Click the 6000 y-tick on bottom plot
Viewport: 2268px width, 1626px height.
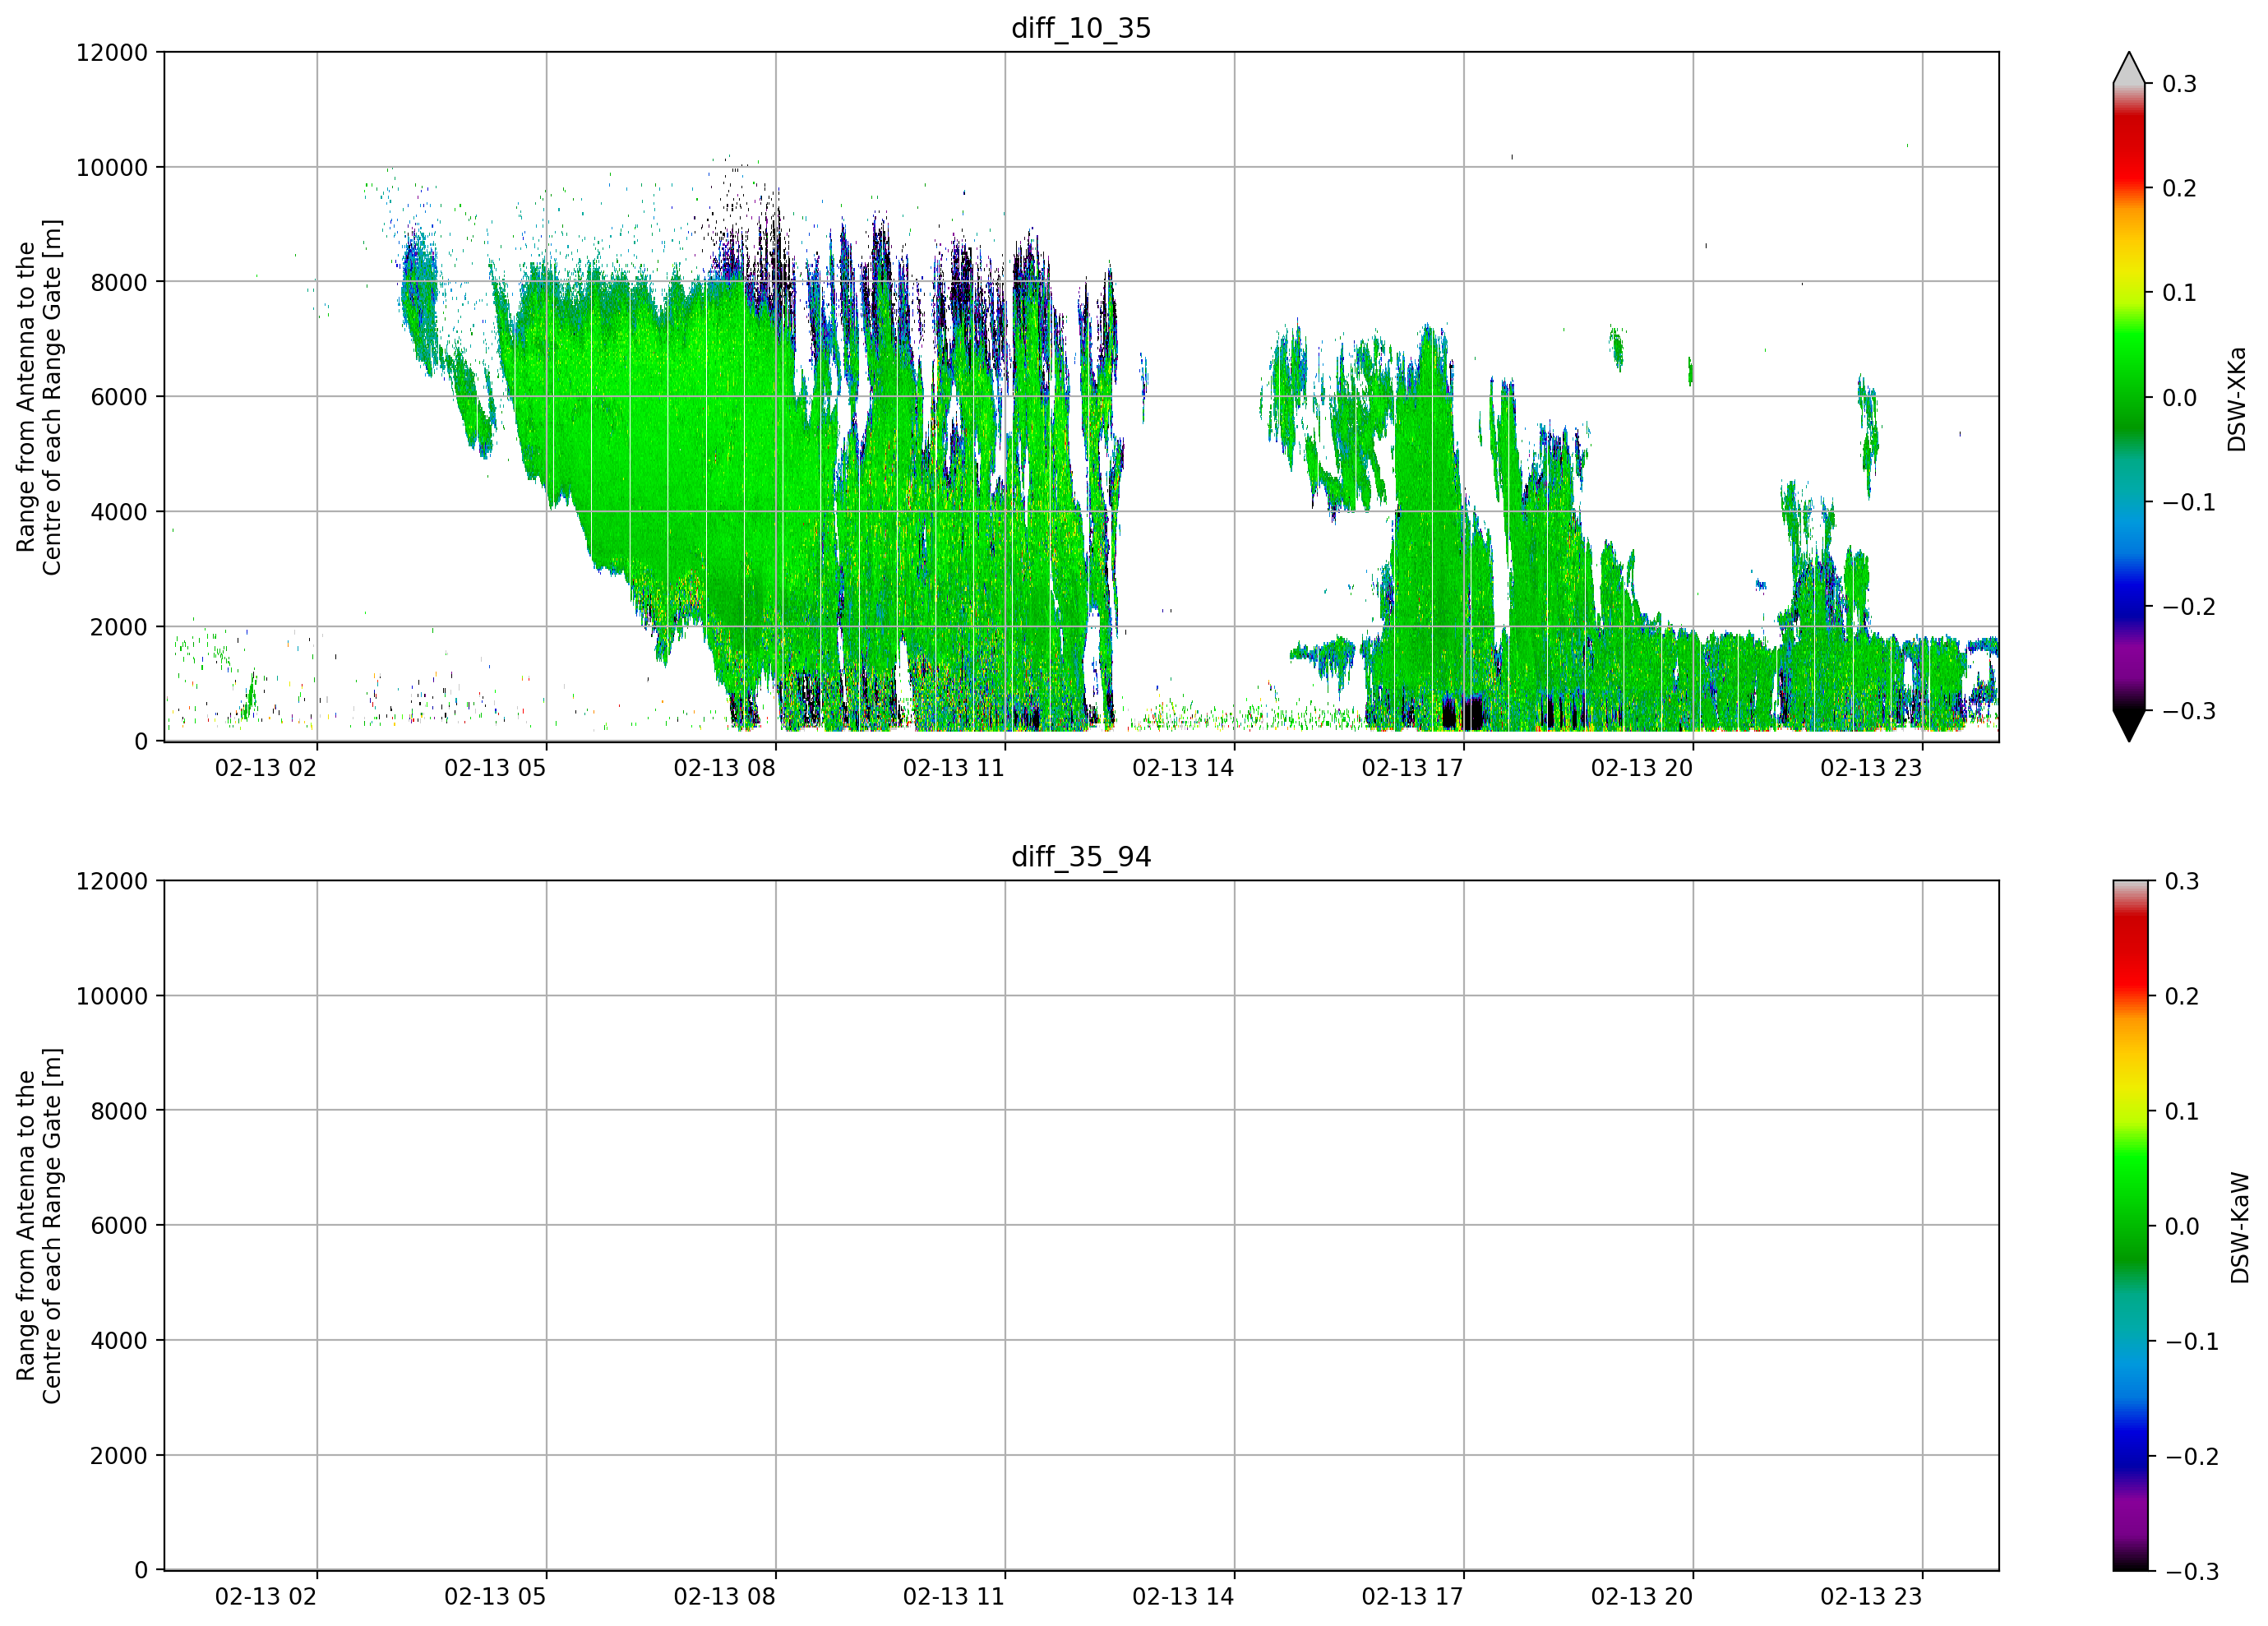tap(119, 1225)
